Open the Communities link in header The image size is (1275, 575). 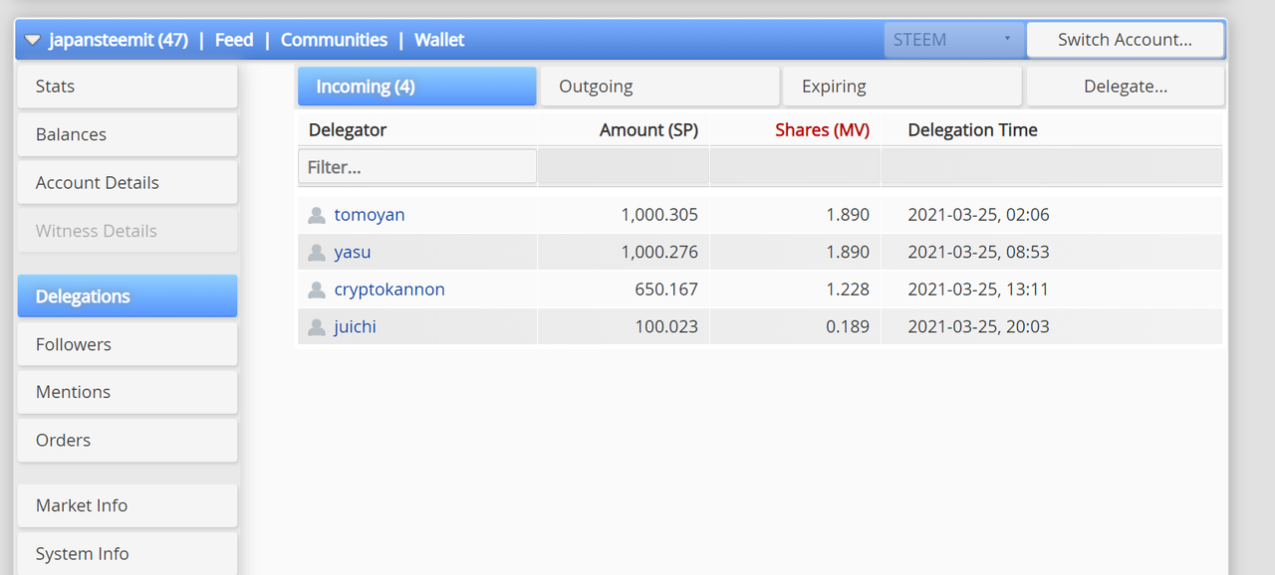pyautogui.click(x=334, y=40)
